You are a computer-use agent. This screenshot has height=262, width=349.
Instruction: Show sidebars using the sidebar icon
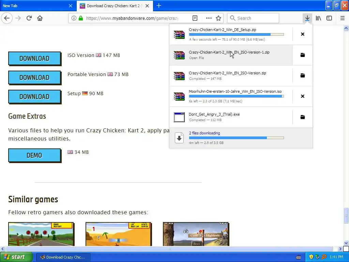[329, 18]
